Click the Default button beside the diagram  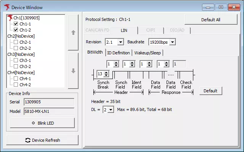pyautogui.click(x=210, y=91)
